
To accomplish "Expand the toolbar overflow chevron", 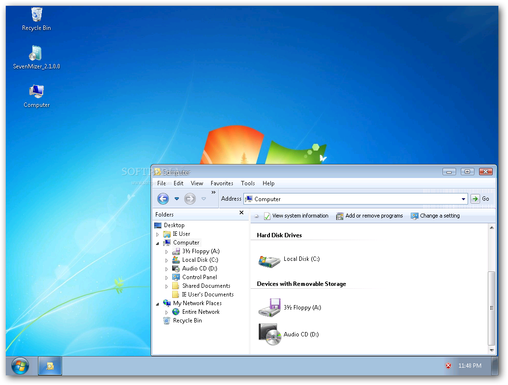I will tap(214, 192).
